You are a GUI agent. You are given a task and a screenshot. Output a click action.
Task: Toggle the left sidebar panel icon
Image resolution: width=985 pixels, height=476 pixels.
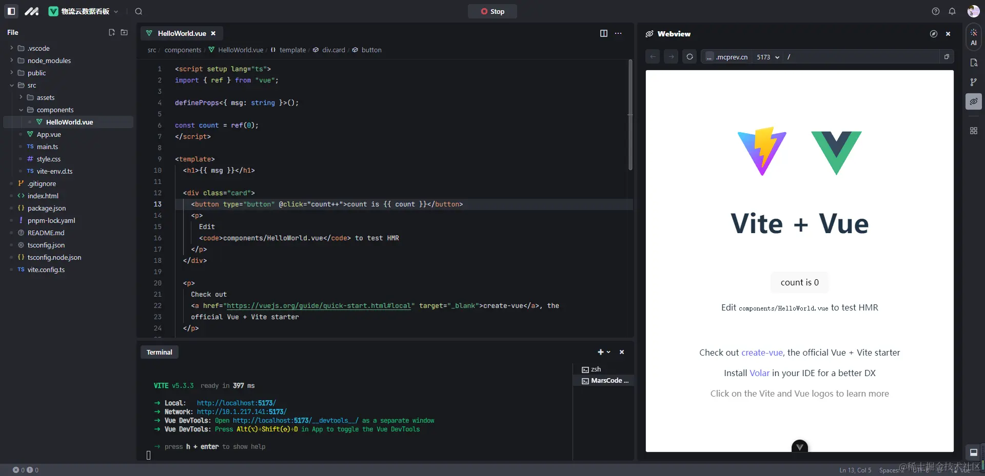tap(11, 11)
